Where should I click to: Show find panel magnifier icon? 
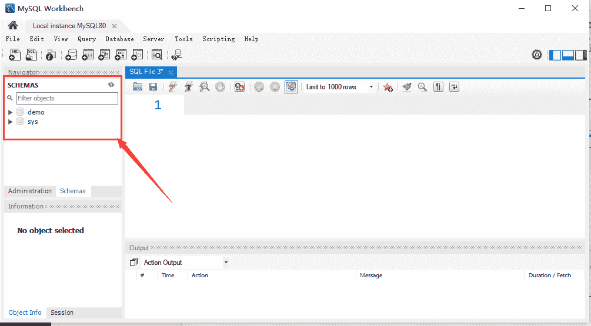pyautogui.click(x=422, y=87)
